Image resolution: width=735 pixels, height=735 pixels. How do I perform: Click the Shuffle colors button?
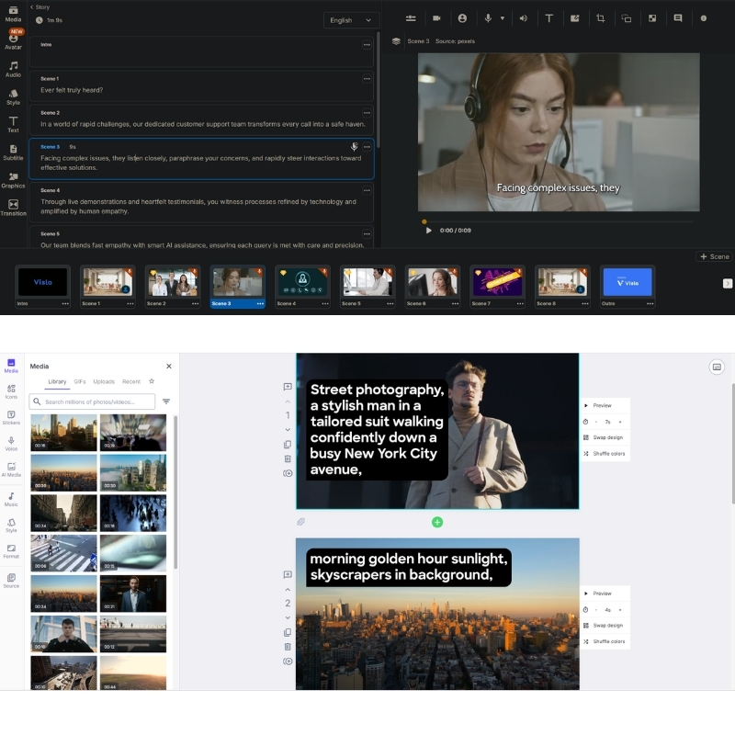tap(608, 454)
